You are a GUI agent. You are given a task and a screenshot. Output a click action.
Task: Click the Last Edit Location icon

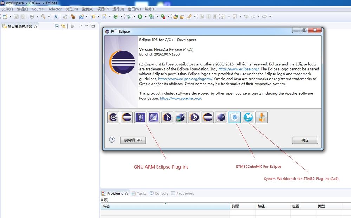(x=246, y=16)
